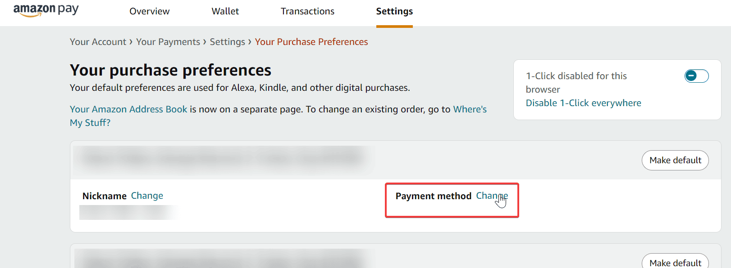Image resolution: width=731 pixels, height=268 pixels.
Task: Click Make default on the second preference
Action: point(675,262)
